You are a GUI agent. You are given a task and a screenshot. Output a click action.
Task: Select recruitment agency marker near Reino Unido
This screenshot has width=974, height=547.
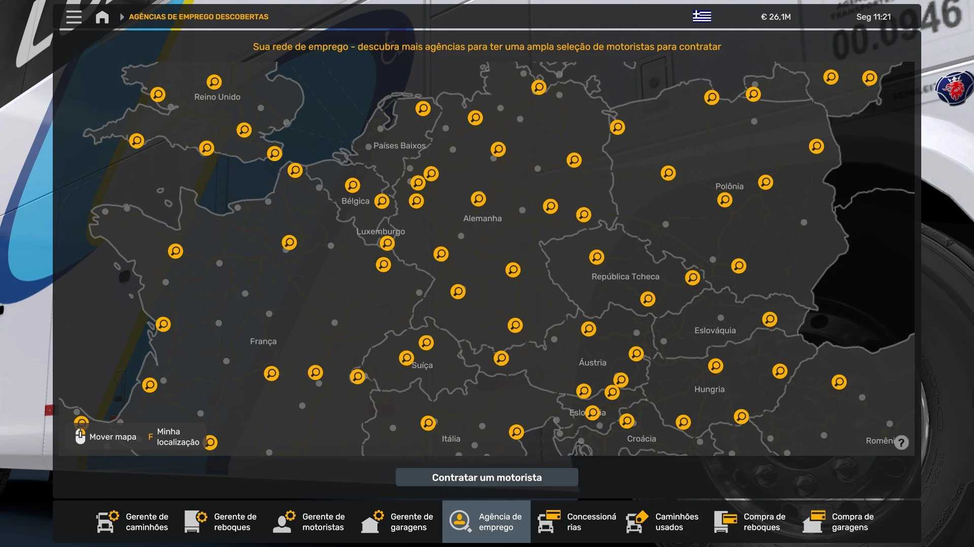click(x=214, y=82)
